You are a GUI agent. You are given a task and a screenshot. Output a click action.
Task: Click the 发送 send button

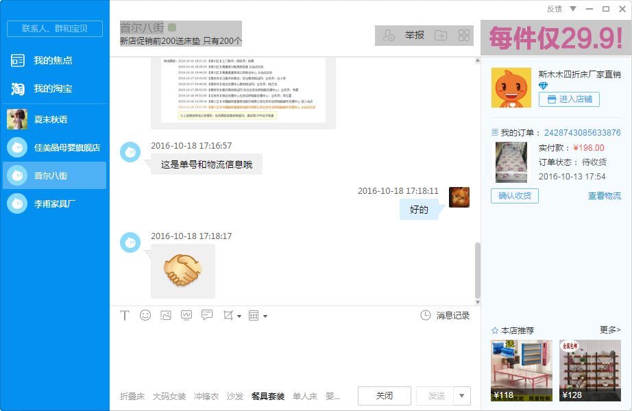(x=435, y=396)
